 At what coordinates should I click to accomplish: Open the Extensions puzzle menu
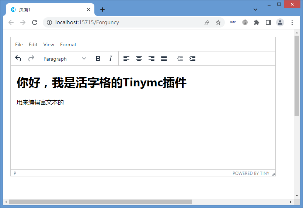click(x=257, y=22)
